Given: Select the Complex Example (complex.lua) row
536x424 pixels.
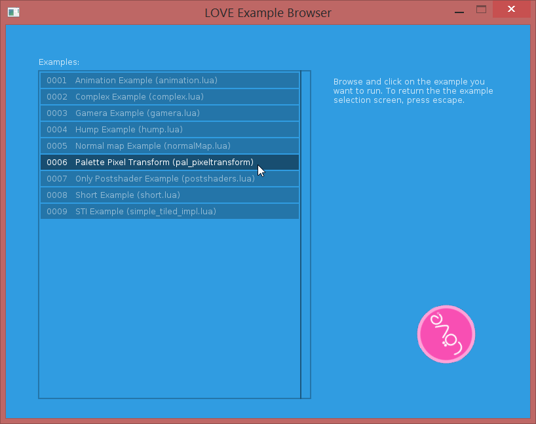Looking at the screenshot, I should pos(170,97).
